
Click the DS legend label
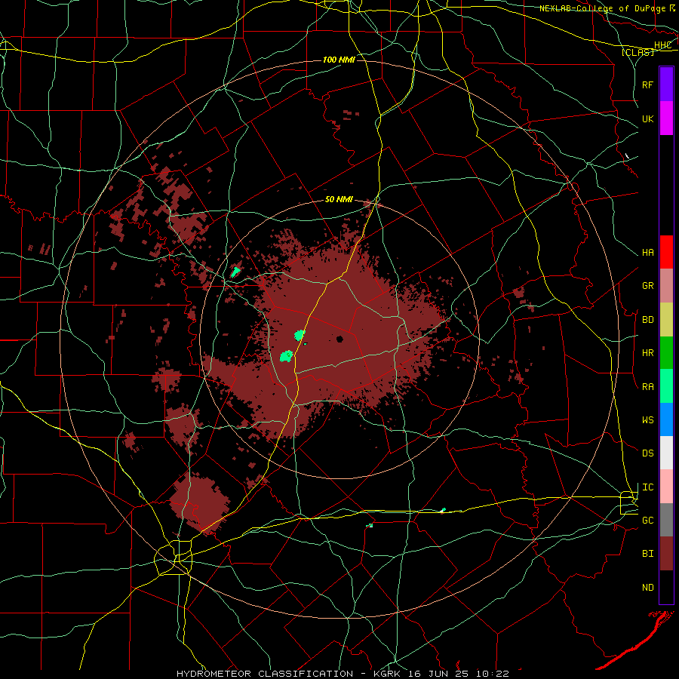pos(647,453)
